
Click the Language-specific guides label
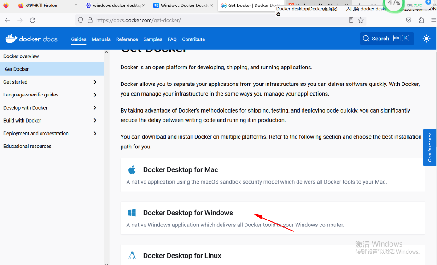31,95
